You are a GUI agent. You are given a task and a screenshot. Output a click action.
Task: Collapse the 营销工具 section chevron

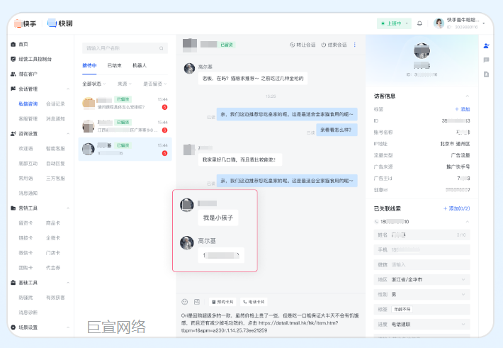coord(68,208)
